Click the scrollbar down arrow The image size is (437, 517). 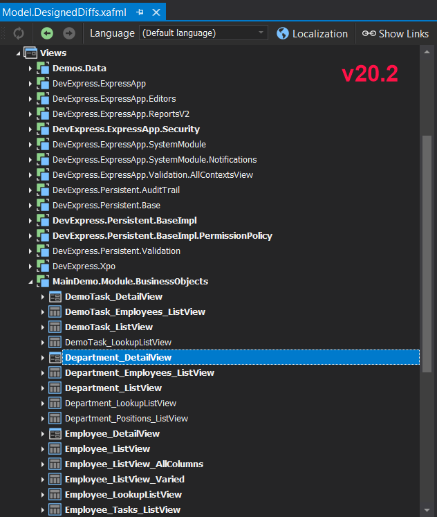[427, 510]
